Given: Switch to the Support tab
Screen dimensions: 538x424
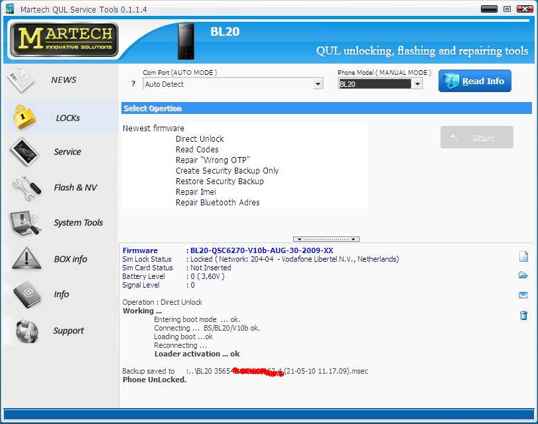Looking at the screenshot, I should pos(68,331).
